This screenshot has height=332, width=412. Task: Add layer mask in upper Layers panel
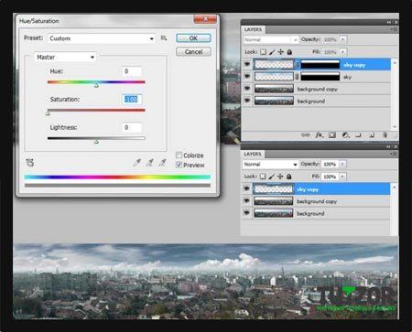point(332,135)
